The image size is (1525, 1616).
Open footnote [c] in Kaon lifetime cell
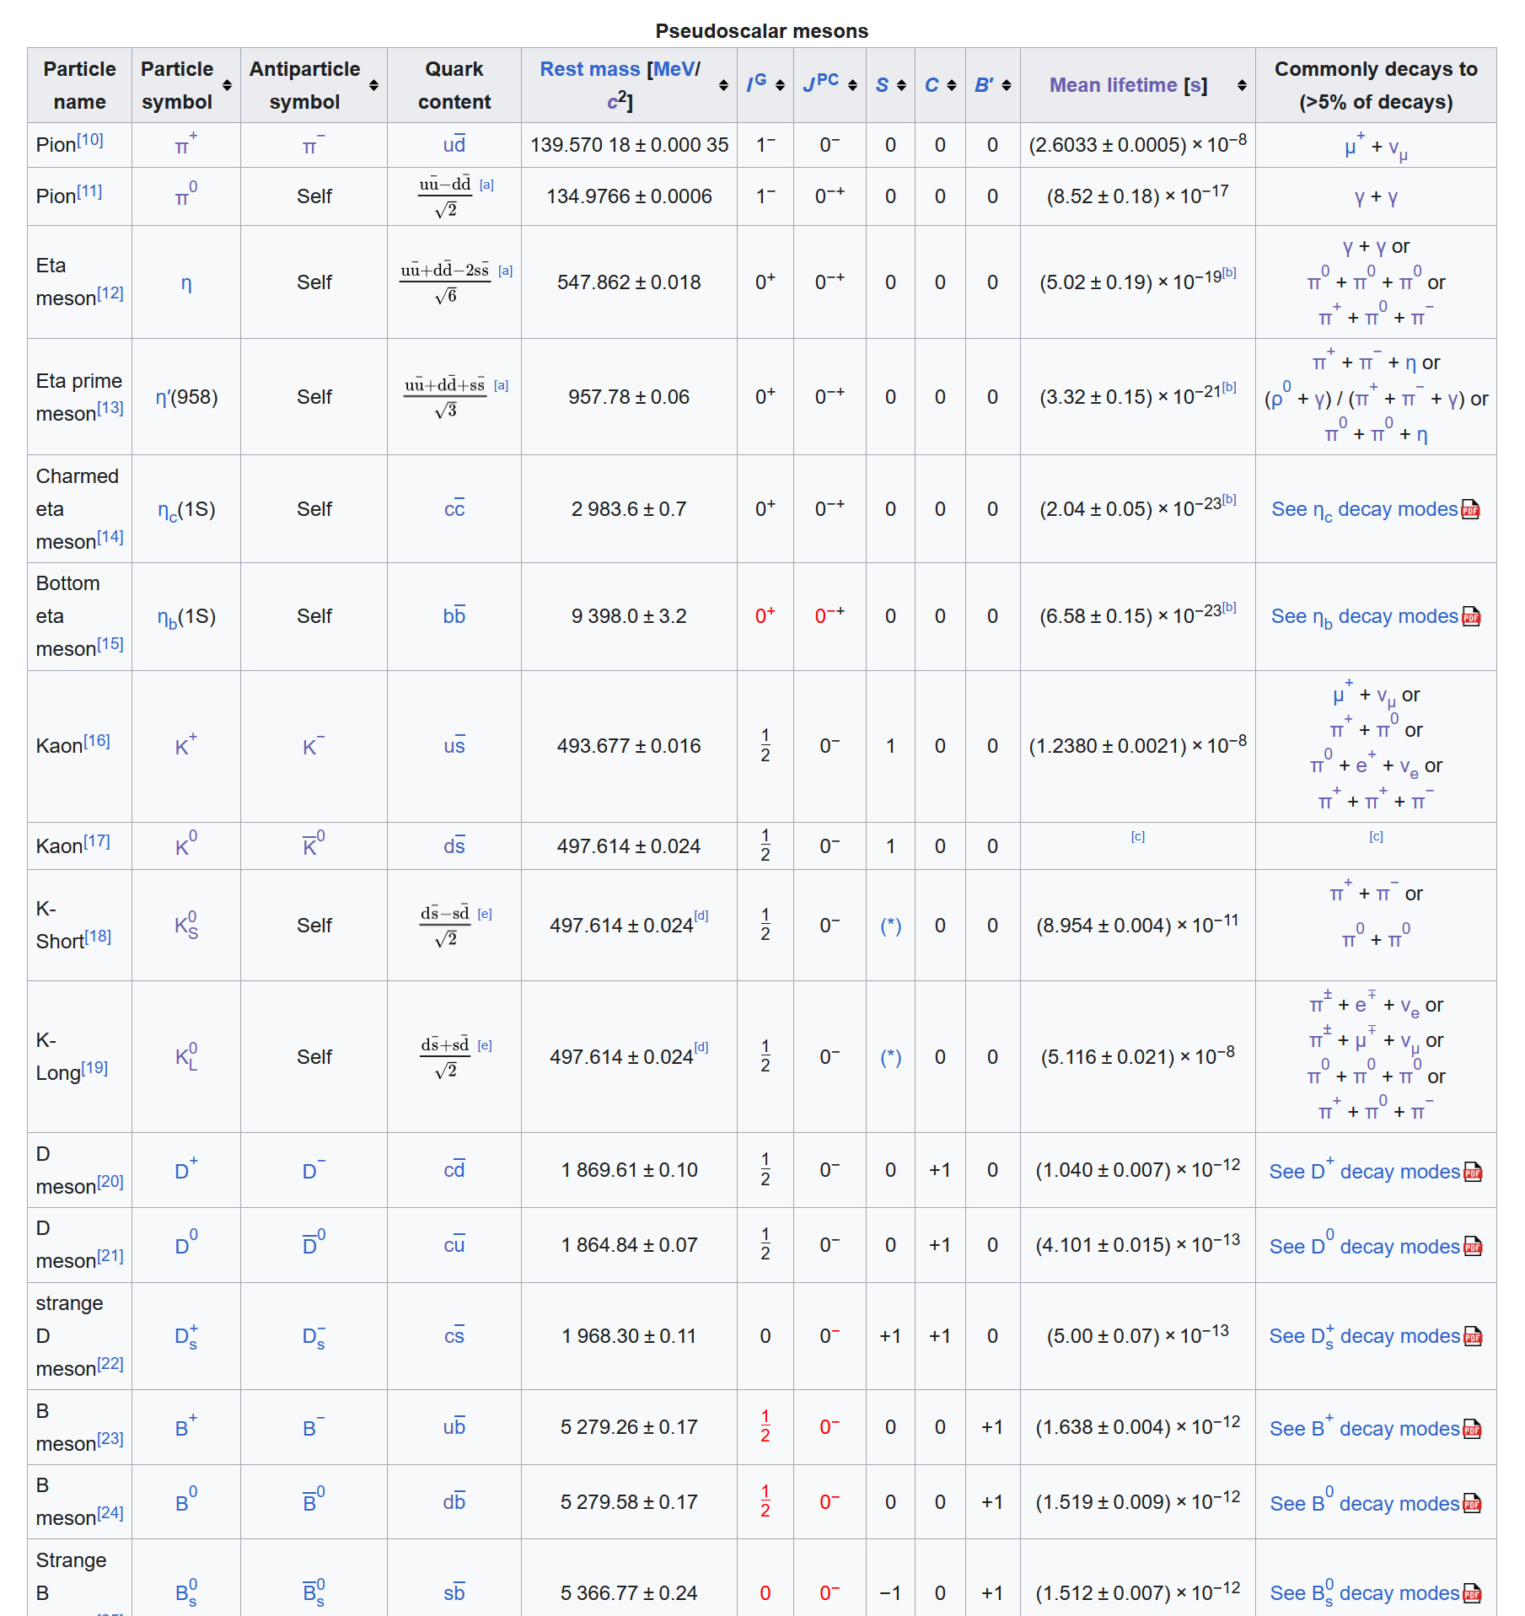[x=1137, y=836]
